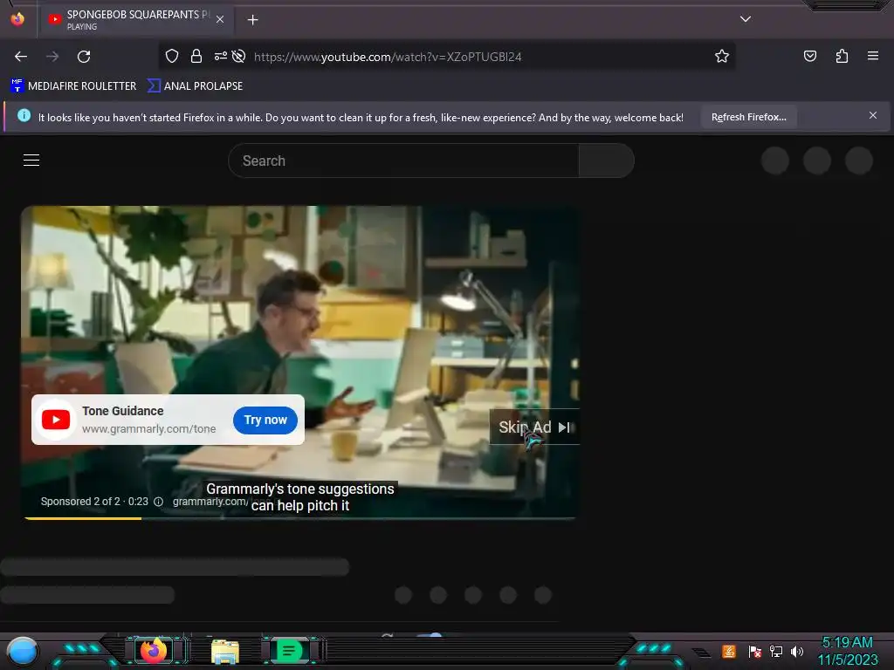Open the Start orb on the taskbar
The height and width of the screenshot is (670, 894).
point(22,651)
